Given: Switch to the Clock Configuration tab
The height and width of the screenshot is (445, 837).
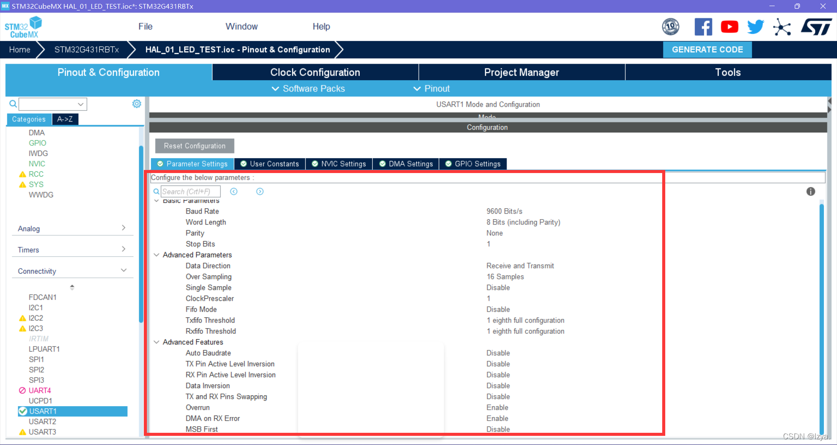Looking at the screenshot, I should coord(315,72).
